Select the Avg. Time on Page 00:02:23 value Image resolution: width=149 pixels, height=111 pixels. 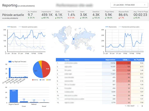click(140, 15)
